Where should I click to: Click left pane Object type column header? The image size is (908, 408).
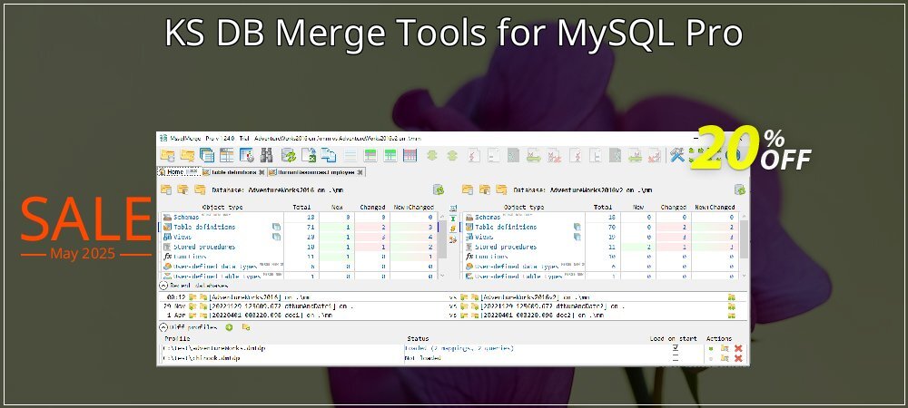pyautogui.click(x=222, y=207)
